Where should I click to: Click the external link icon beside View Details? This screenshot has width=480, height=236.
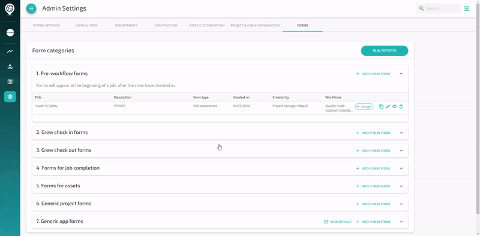point(326,222)
